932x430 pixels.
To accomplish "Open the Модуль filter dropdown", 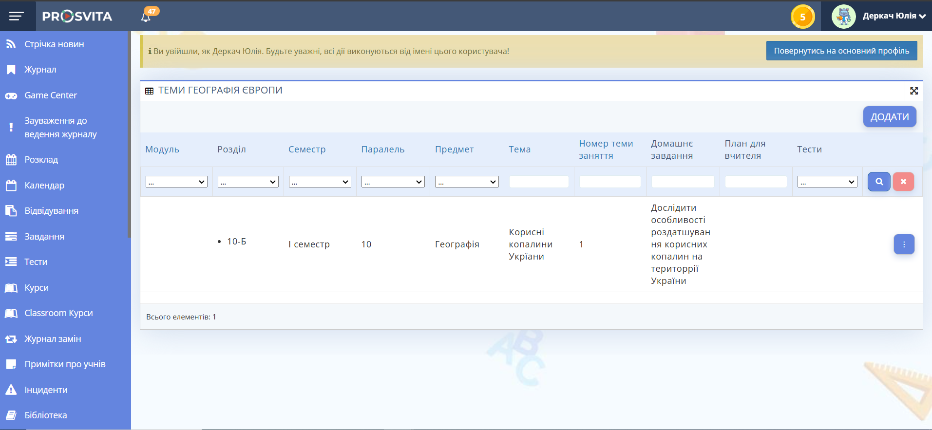I will (176, 182).
